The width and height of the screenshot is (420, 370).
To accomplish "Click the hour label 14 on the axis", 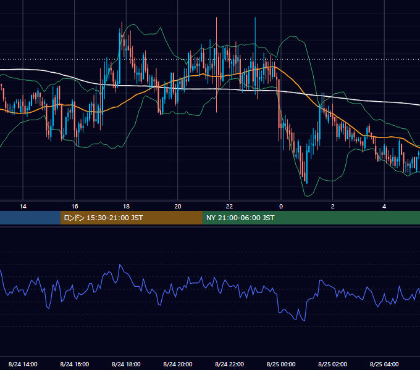I will pyautogui.click(x=23, y=207).
